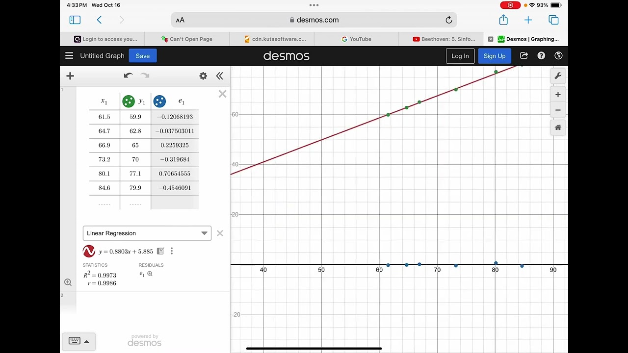Collapse the expression list panel
Image resolution: width=628 pixels, height=353 pixels.
click(x=219, y=76)
